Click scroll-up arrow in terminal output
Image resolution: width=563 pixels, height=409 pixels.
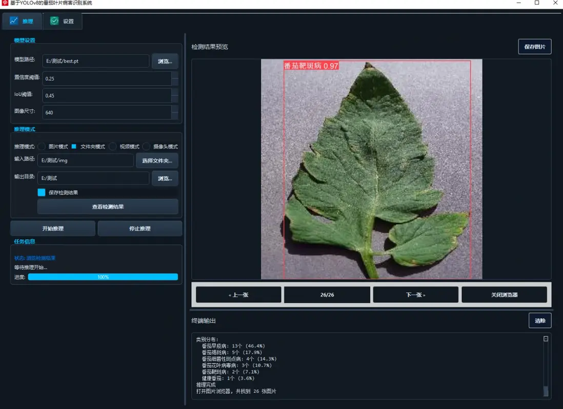(546, 339)
